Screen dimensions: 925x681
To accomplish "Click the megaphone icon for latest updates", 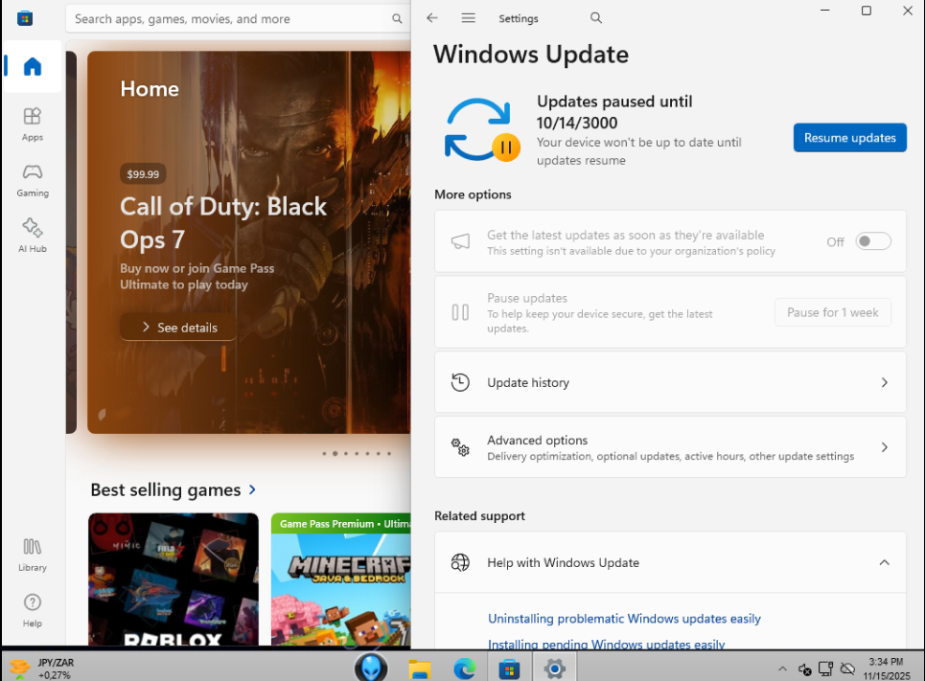I will 460,241.
